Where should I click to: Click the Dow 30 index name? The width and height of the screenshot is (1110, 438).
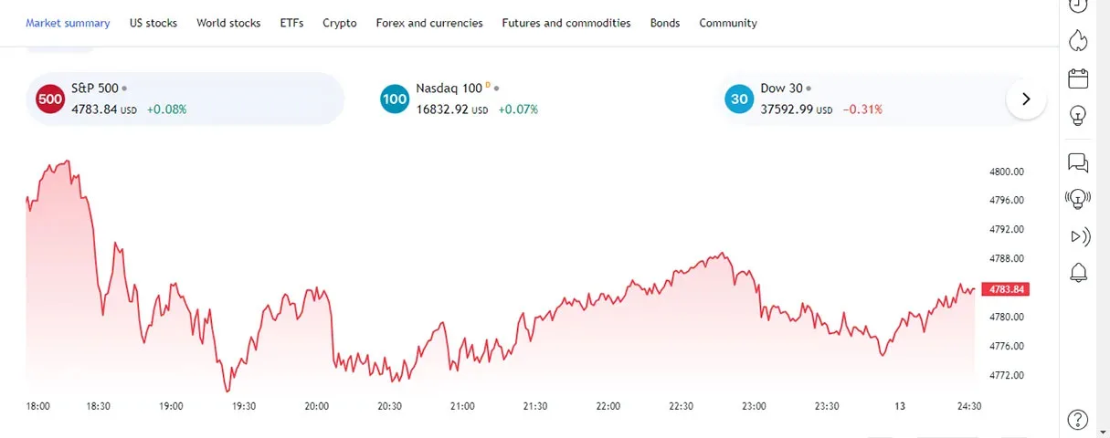click(781, 89)
